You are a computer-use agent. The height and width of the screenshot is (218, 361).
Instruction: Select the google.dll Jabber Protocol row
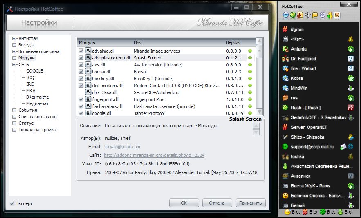(x=166, y=113)
